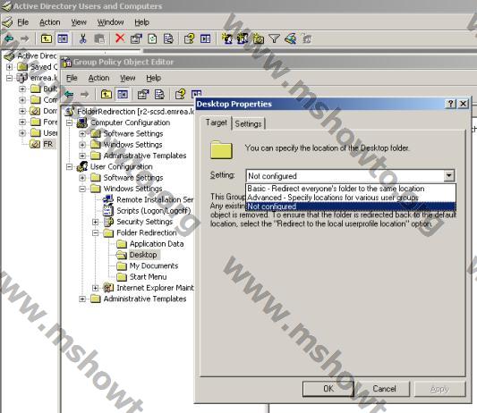
Task: Click Export list icon in Group Policy Editor toolbar
Action: 159,94
